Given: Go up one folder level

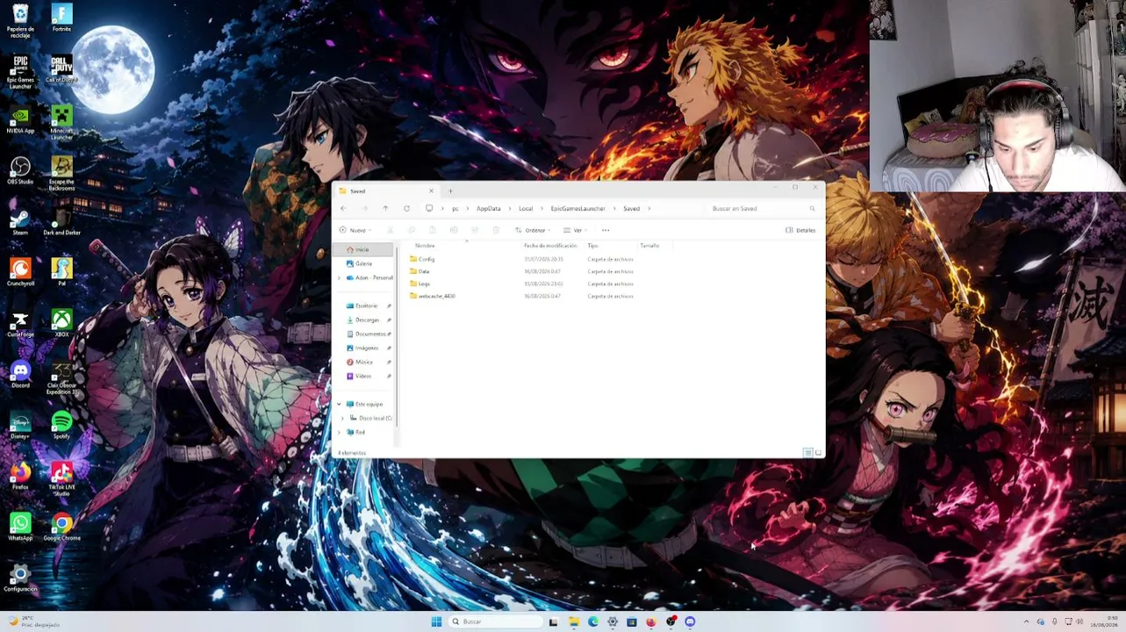Looking at the screenshot, I should (x=385, y=208).
